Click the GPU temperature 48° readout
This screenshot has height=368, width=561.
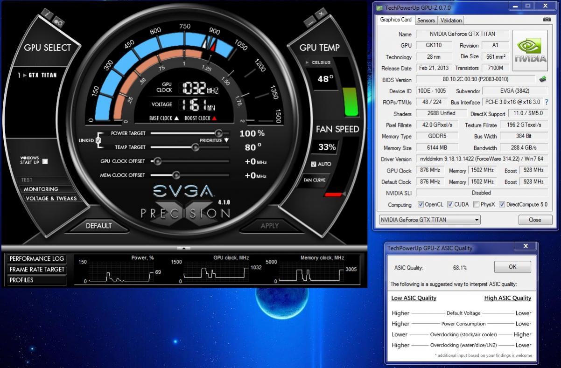(x=325, y=79)
